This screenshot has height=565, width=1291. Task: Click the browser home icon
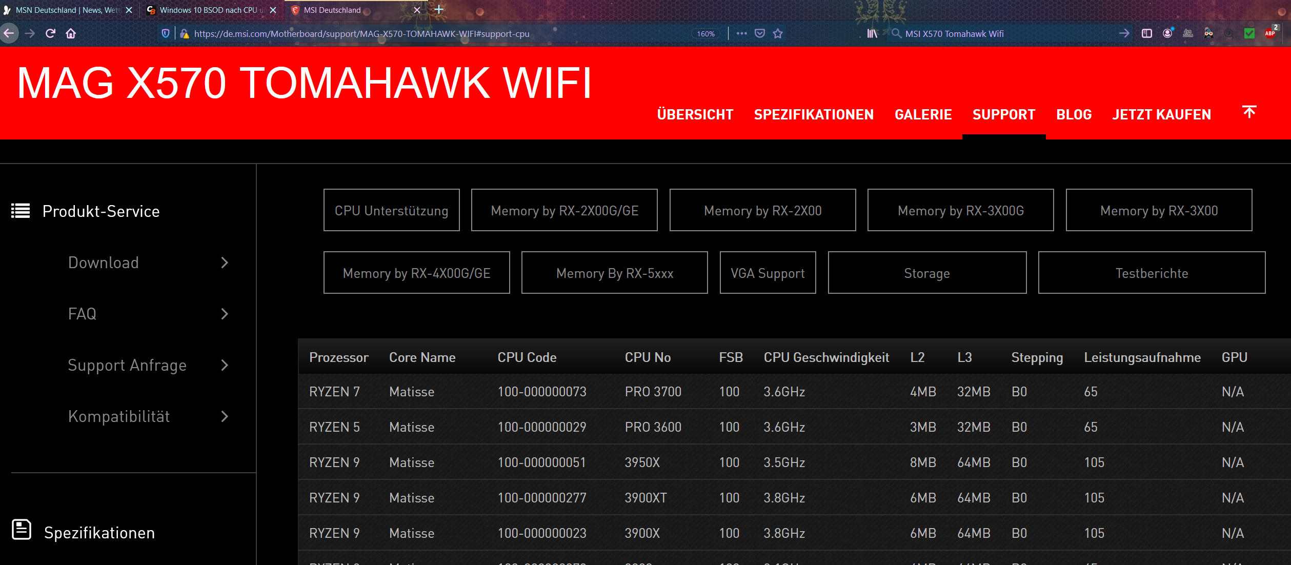point(71,33)
